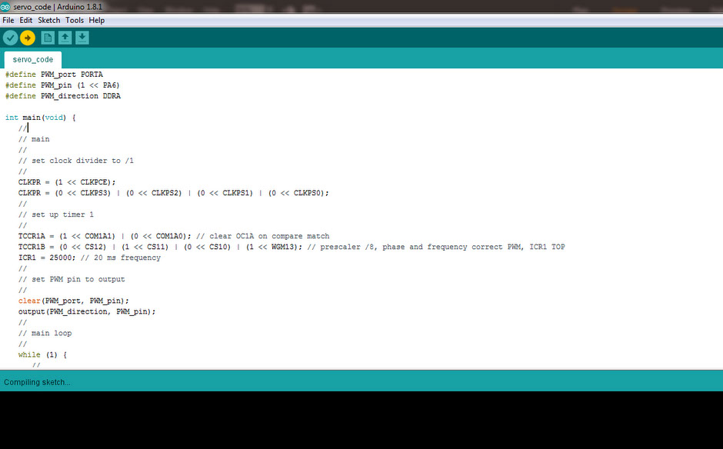723x449 pixels.
Task: Save sketch using the Save icon
Action: tap(82, 38)
